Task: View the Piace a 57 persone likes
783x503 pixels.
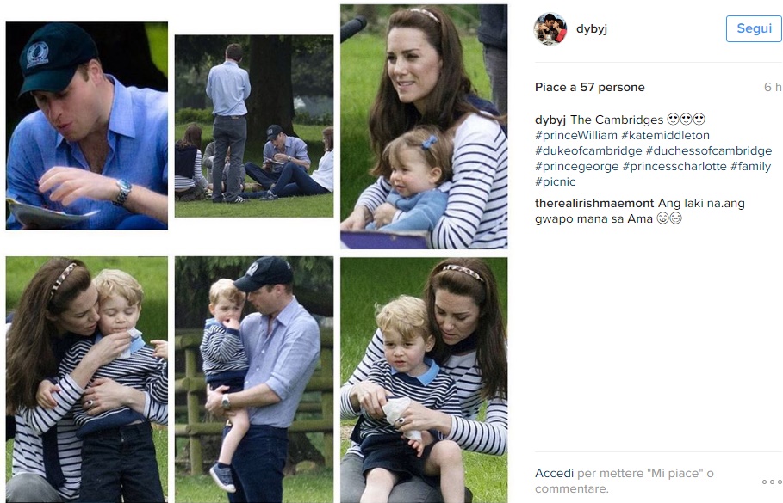Action: 590,87
